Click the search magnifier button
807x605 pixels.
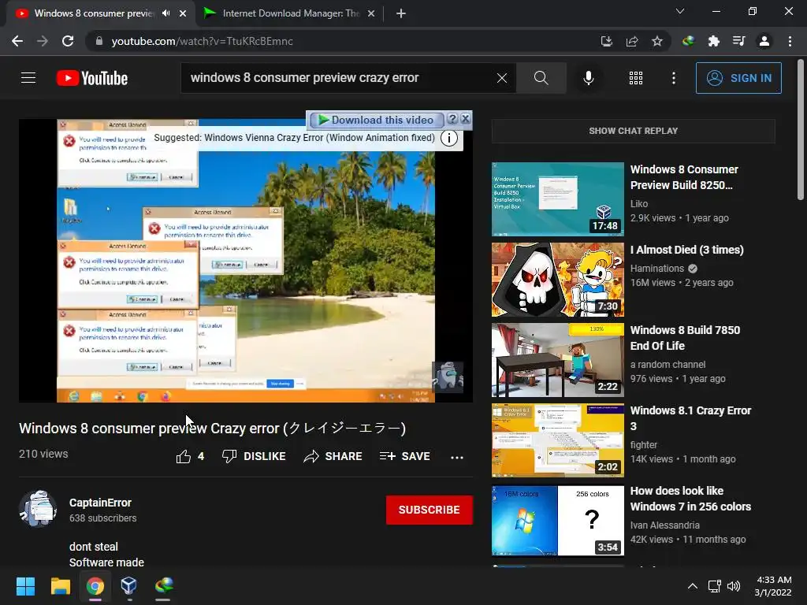click(541, 78)
